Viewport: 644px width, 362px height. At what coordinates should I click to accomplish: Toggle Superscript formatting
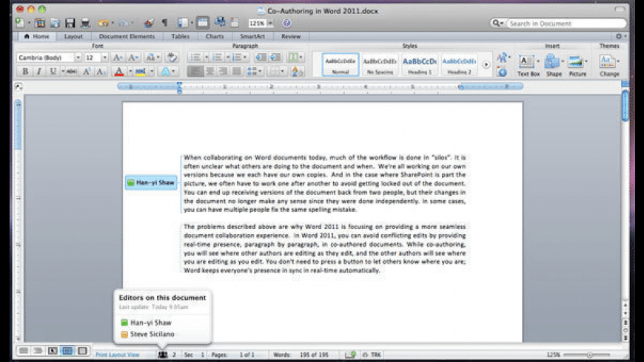[87, 72]
